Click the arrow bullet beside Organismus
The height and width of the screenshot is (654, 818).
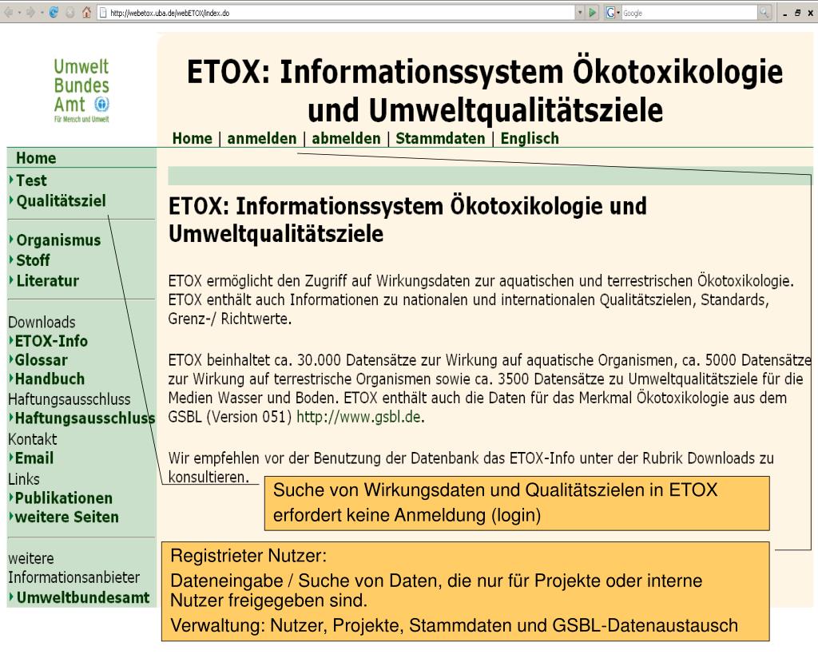coord(11,240)
